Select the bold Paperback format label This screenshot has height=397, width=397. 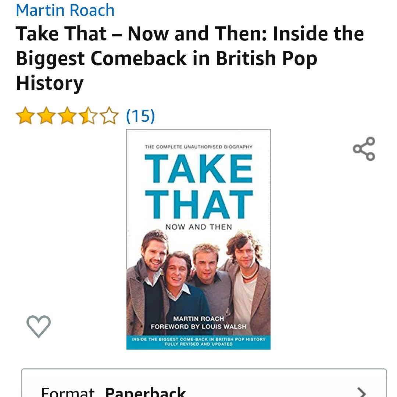click(145, 392)
